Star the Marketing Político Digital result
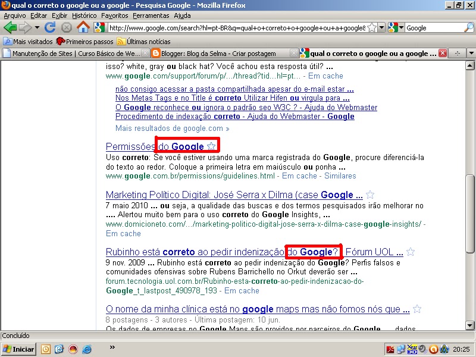 pyautogui.click(x=369, y=195)
